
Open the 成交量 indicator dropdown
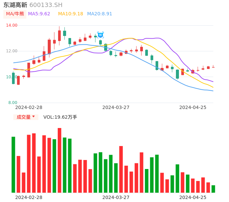pos(24,117)
